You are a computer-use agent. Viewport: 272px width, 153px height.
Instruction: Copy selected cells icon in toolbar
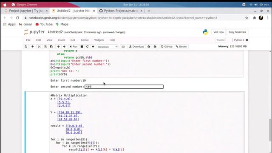point(45,47)
